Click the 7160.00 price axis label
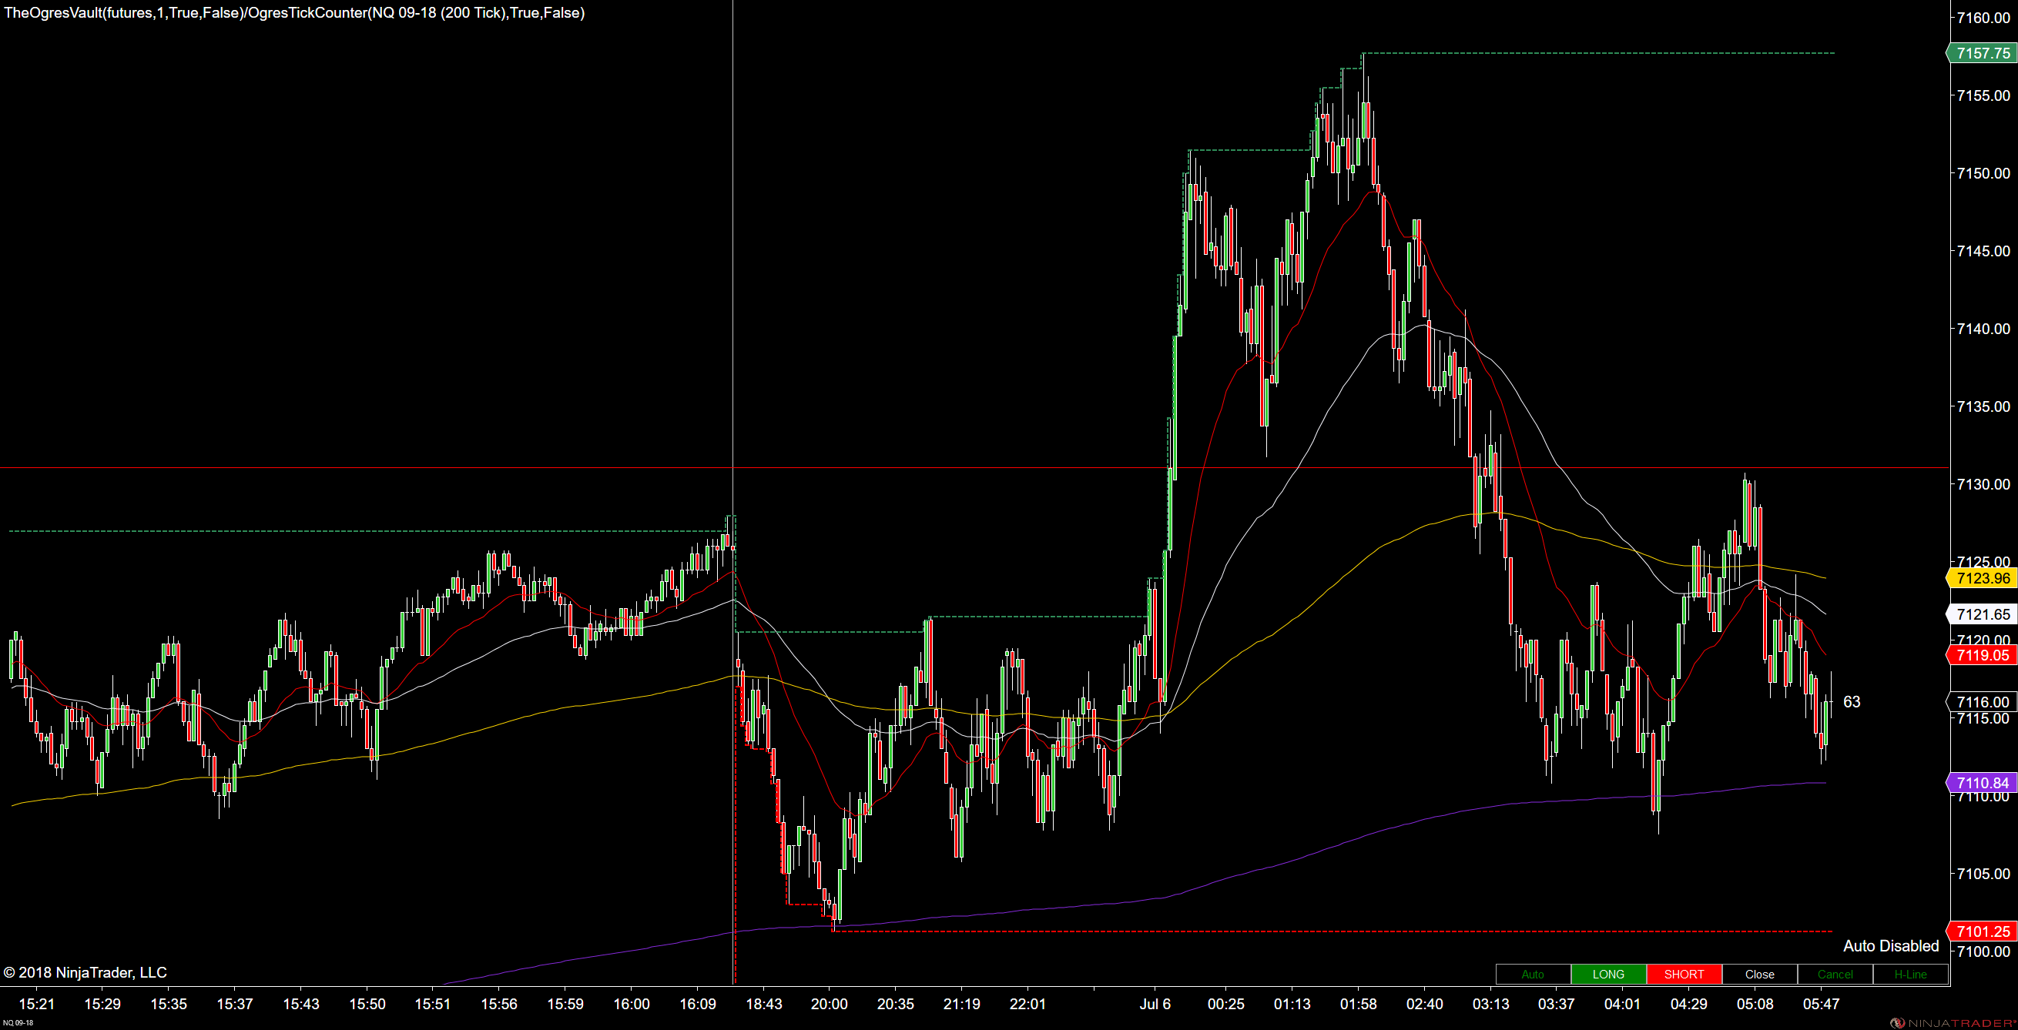2018x1030 pixels. (1983, 18)
